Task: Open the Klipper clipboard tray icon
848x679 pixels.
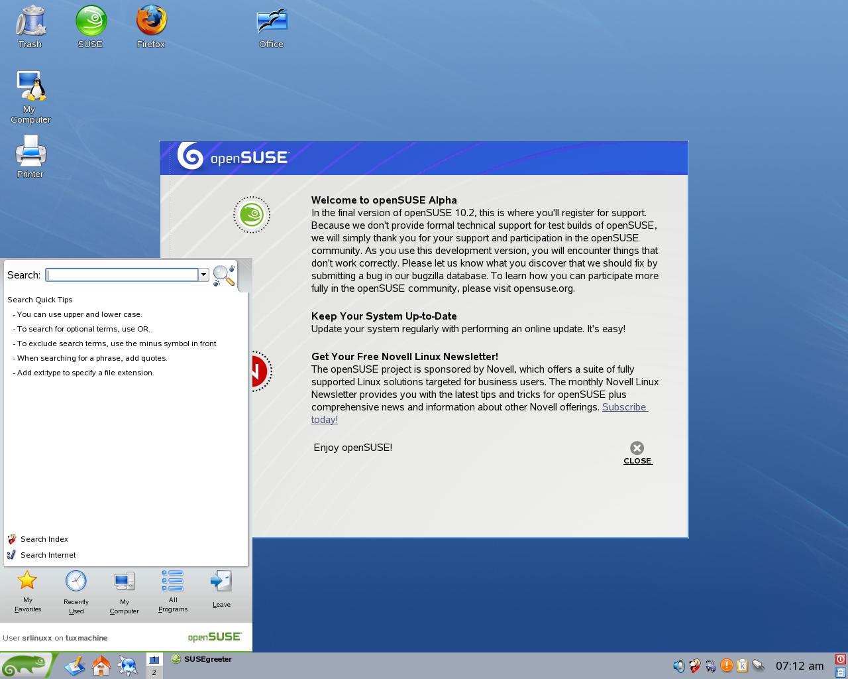Action: [x=742, y=665]
